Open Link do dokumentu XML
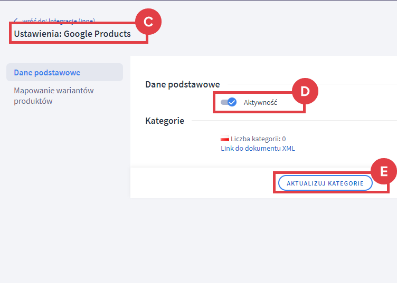 258,148
